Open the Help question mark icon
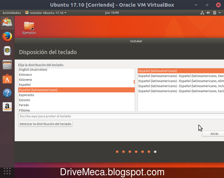Screen dimensions: 224x178 pyautogui.click(x=7, y=93)
